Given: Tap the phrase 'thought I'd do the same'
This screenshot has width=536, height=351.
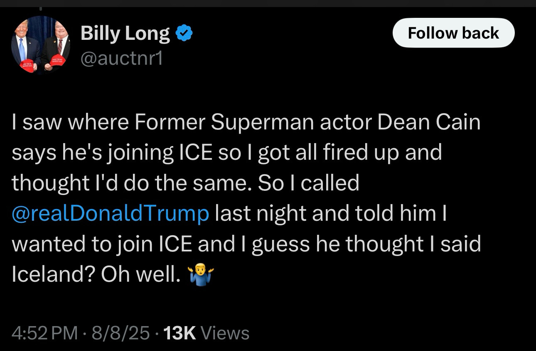Looking at the screenshot, I should coord(131,183).
